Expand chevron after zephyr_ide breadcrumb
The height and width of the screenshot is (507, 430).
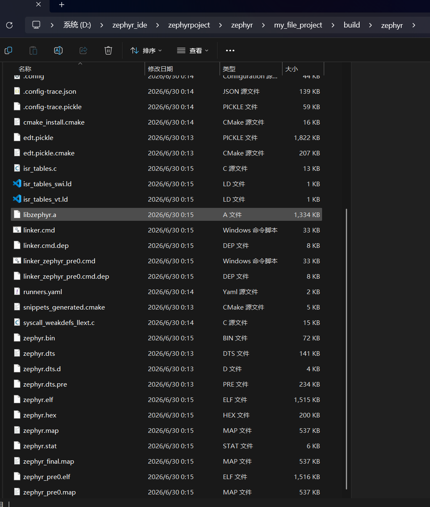(x=157, y=25)
